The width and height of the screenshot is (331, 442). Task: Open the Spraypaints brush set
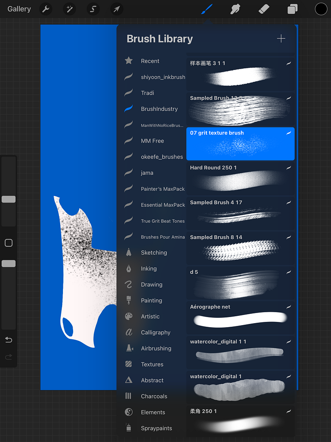(154, 428)
